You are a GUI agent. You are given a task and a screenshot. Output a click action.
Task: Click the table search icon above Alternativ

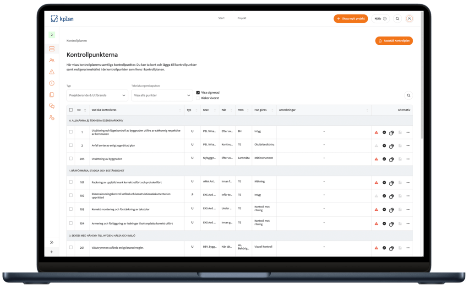[408, 96]
